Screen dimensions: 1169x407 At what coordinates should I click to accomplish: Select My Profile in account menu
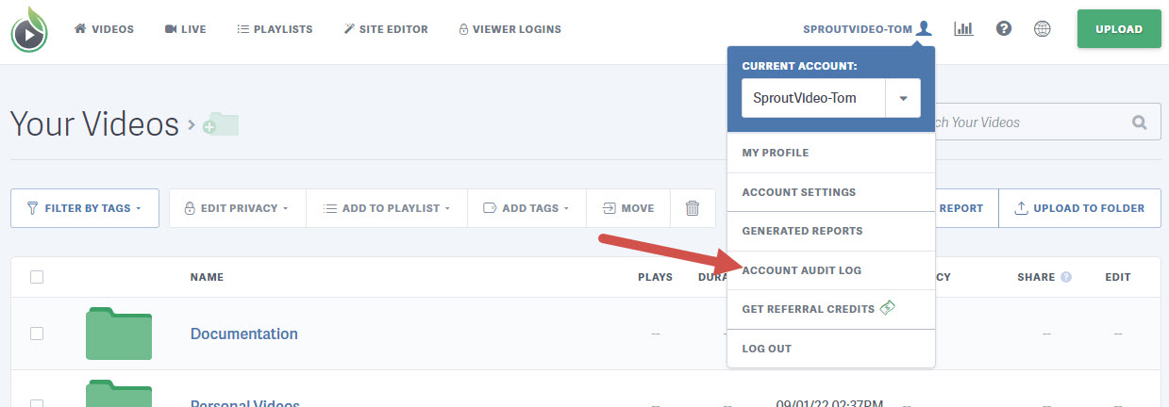pyautogui.click(x=831, y=153)
